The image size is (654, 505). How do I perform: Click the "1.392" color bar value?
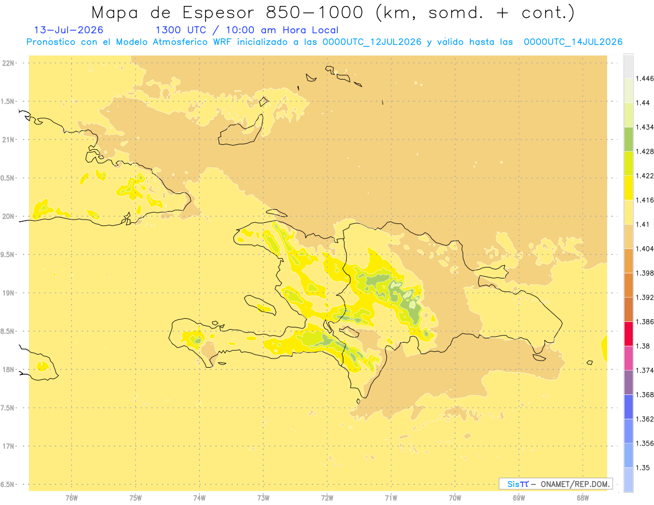[645, 297]
